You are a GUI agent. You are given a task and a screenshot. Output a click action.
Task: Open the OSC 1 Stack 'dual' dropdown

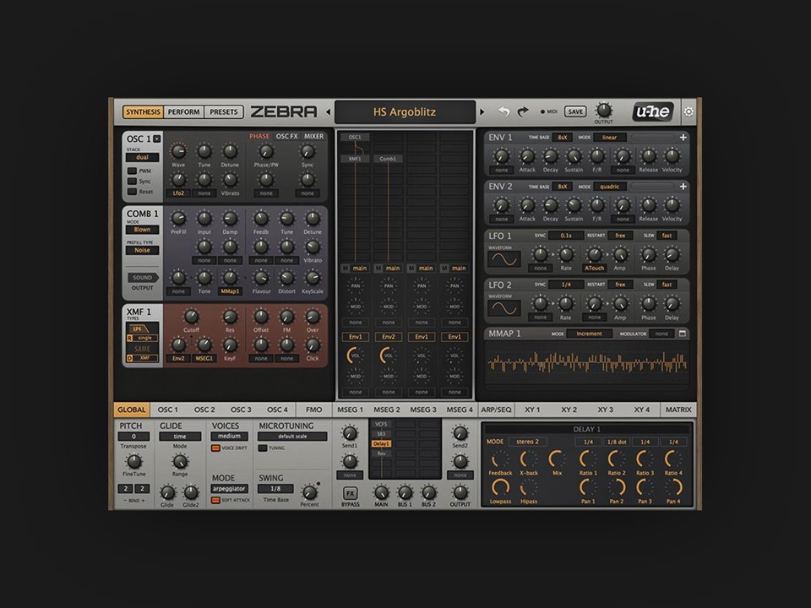(x=142, y=157)
